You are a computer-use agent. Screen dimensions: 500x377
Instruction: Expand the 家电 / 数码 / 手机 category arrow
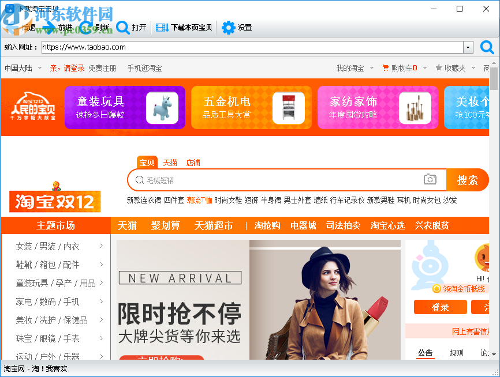pos(102,301)
